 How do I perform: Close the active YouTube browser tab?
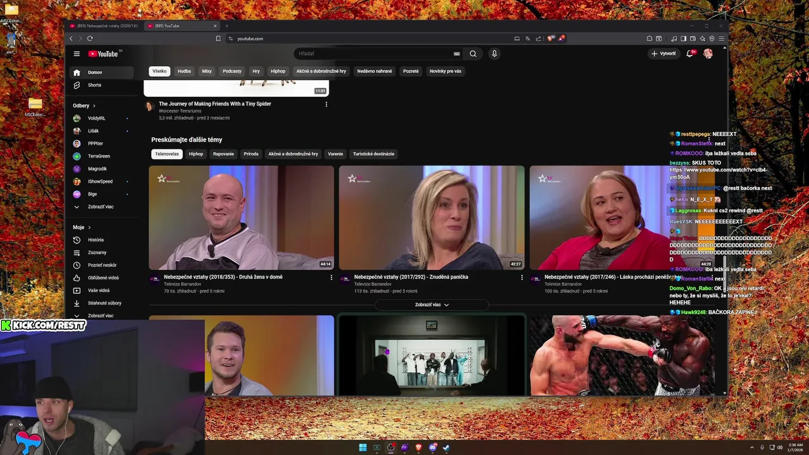click(215, 26)
